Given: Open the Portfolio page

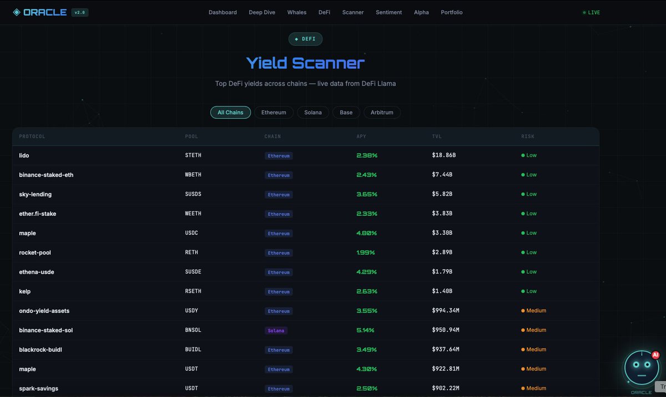Looking at the screenshot, I should [x=452, y=12].
